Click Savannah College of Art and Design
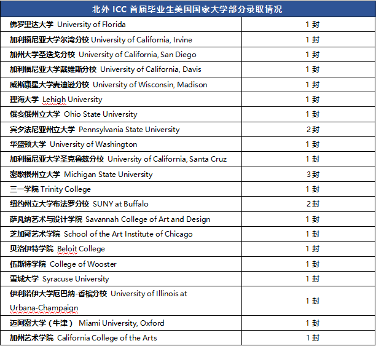Screen dimensions: 376x346 coord(121,219)
